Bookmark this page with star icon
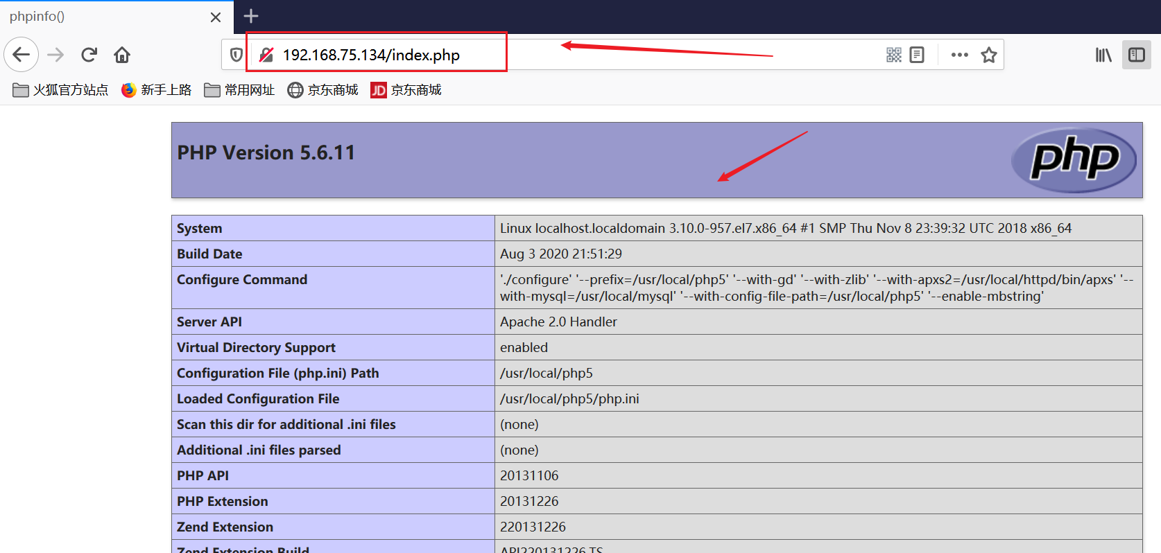 (989, 55)
